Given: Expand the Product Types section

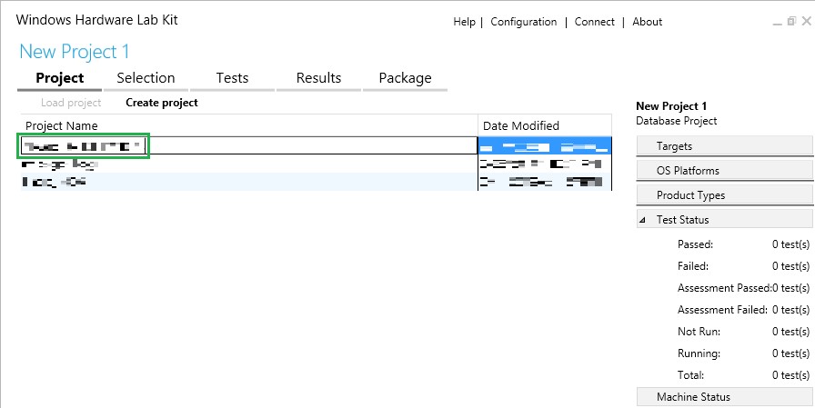Looking at the screenshot, I should tap(725, 195).
